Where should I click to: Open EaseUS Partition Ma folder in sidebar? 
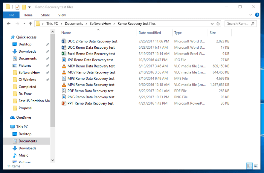[x=34, y=101]
